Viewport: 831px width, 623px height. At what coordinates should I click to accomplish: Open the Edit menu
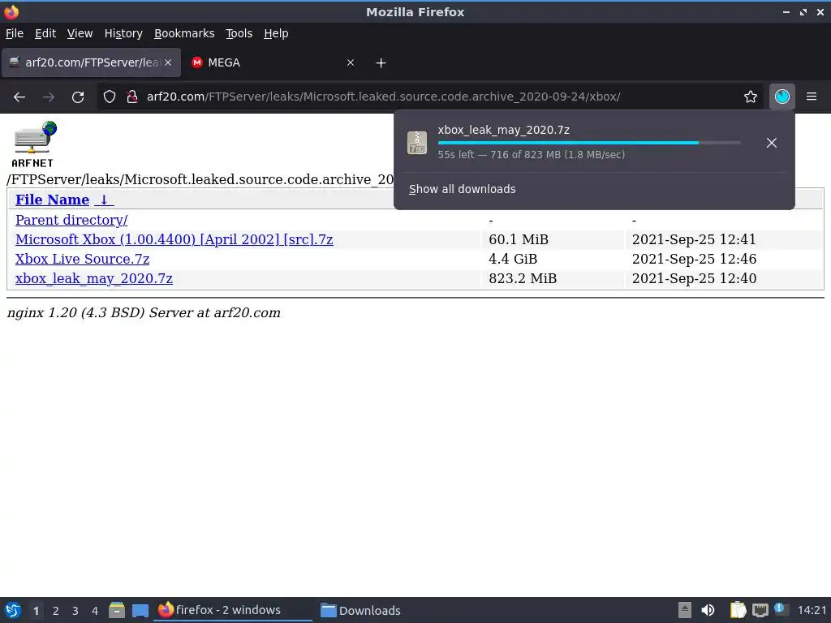45,33
